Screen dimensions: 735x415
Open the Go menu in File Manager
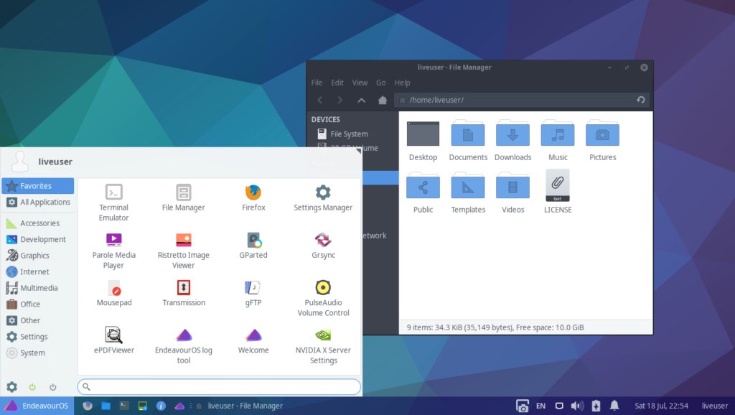click(x=381, y=83)
